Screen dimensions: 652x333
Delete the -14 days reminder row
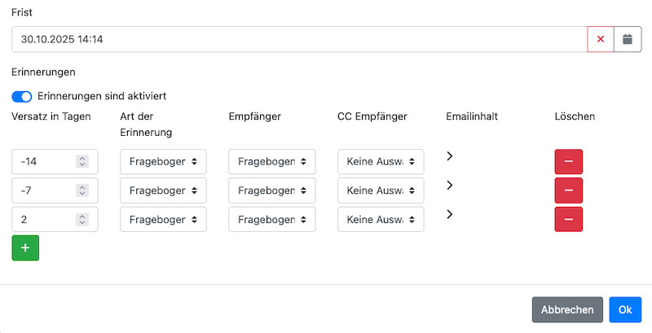coord(568,161)
